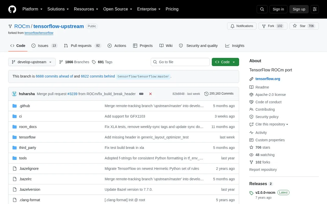
Task: View the 691 Tags link
Action: tap(102, 62)
